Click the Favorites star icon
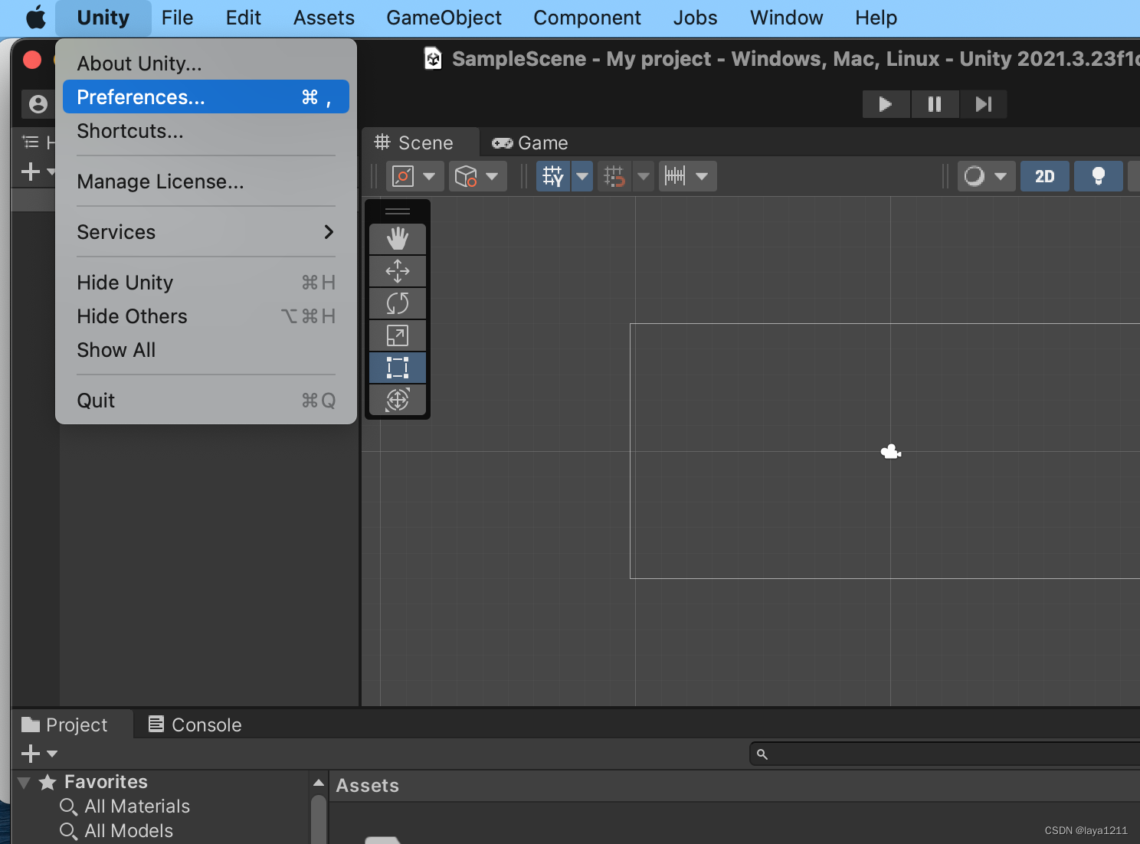The height and width of the screenshot is (844, 1140). [x=47, y=782]
